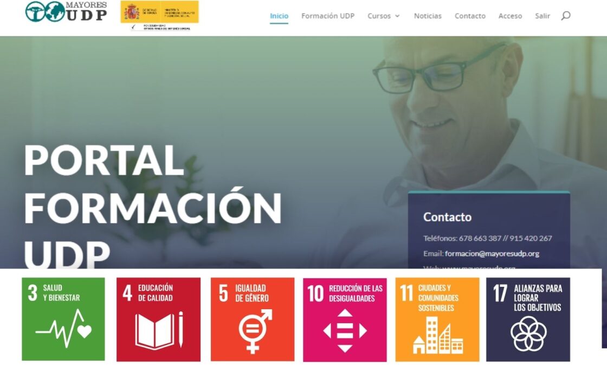Open the Formación UDP menu item
Image resolution: width=607 pixels, height=371 pixels.
[x=328, y=16]
